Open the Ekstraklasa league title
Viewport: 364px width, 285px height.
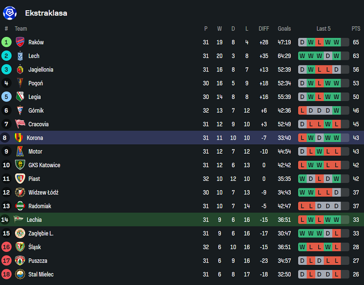point(46,13)
